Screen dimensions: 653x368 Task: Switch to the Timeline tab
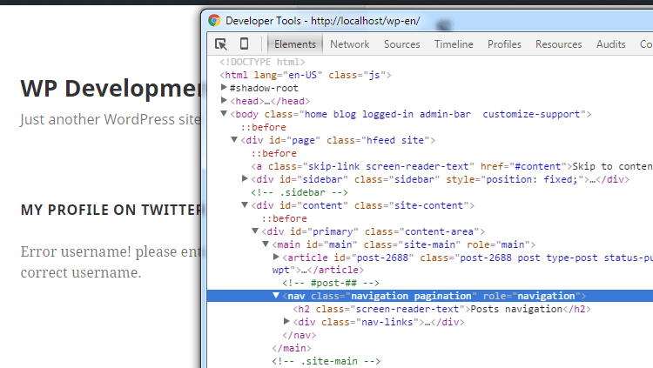click(454, 44)
